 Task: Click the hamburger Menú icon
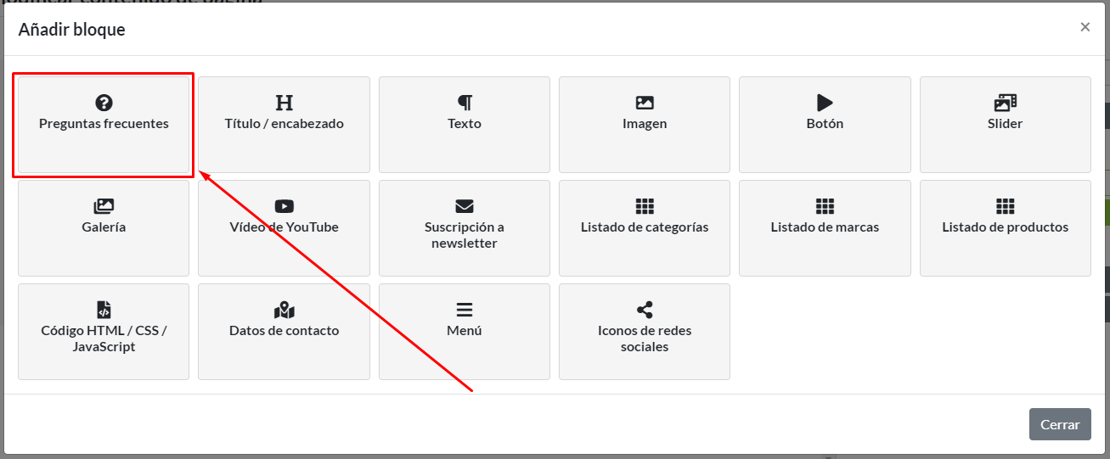(465, 310)
